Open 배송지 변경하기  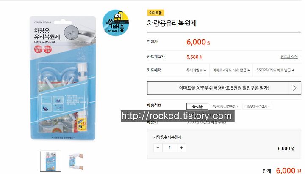pyautogui.click(x=258, y=106)
